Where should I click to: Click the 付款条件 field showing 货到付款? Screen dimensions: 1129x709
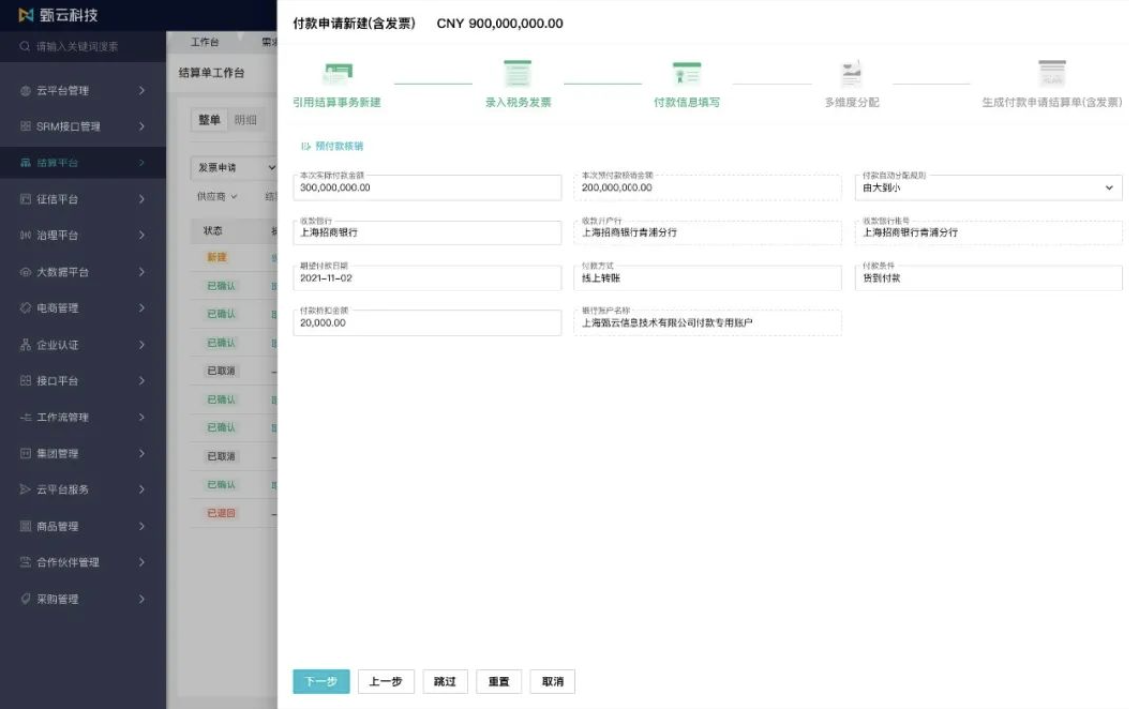(x=988, y=278)
